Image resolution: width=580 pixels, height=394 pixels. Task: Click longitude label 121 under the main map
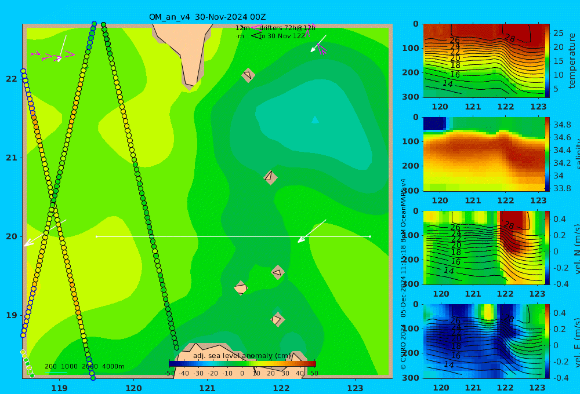tap(208, 388)
